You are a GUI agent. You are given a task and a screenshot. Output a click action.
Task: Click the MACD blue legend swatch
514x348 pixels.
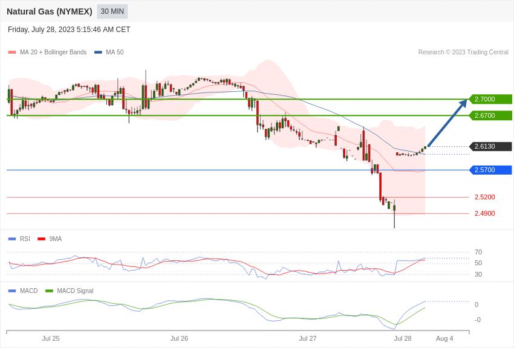coord(12,291)
